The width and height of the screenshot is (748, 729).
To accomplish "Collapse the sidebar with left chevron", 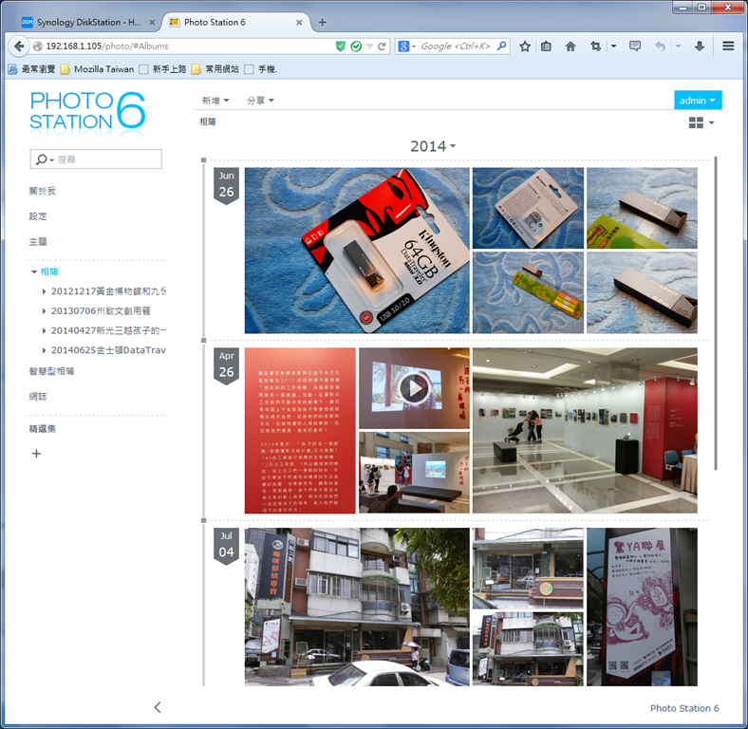I will point(158,707).
